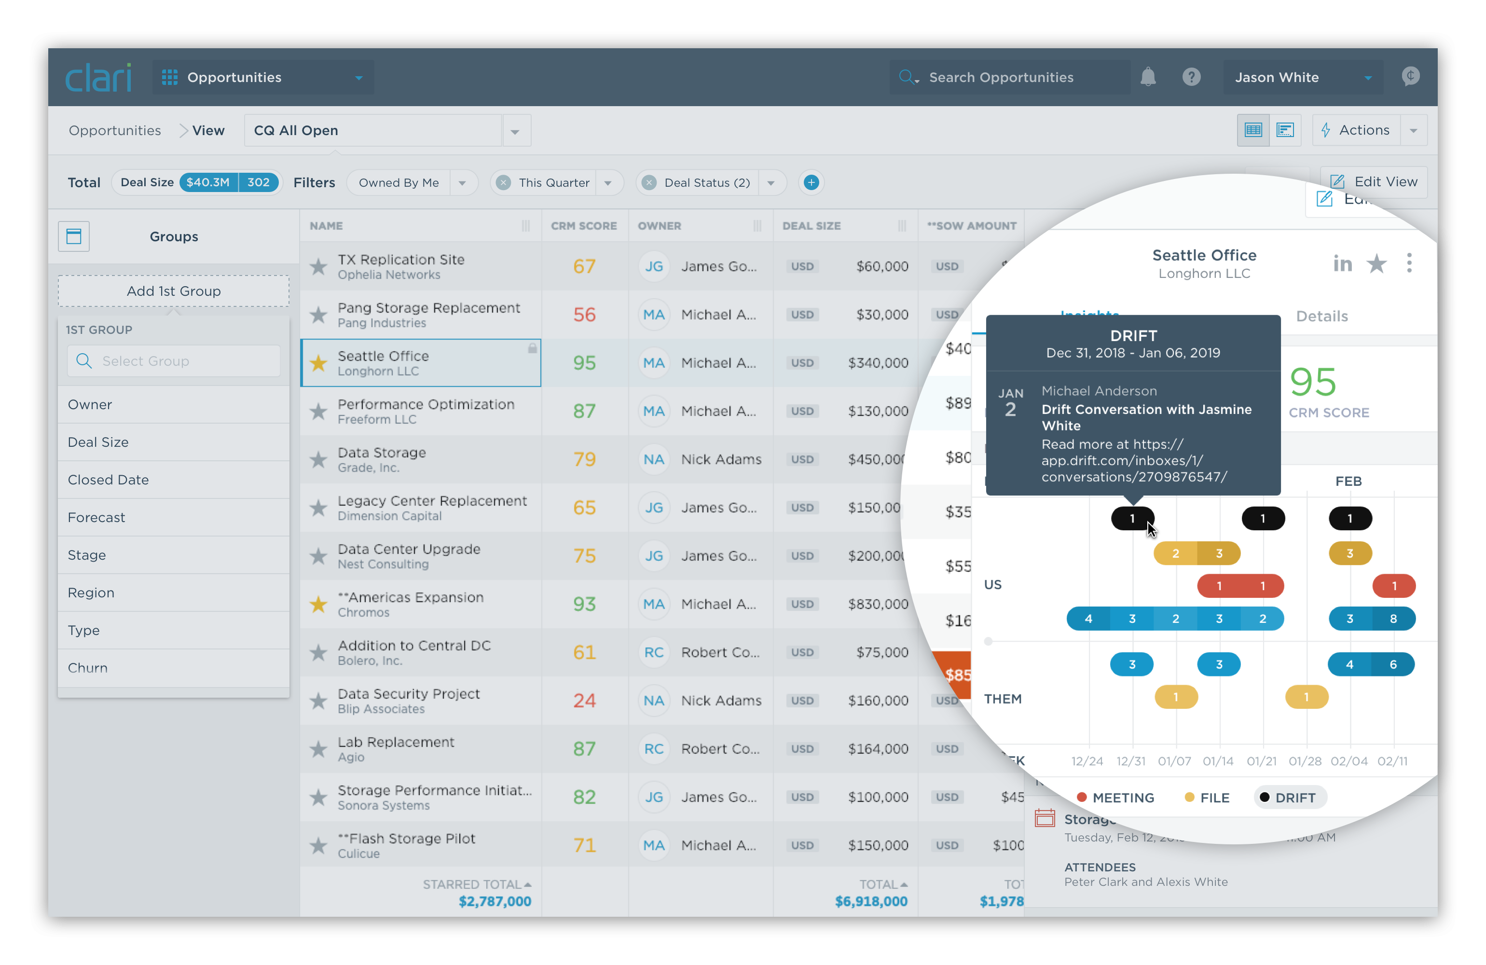Viewport: 1486px width, 965px height.
Task: Select Deal Size as group
Action: pyautogui.click(x=174, y=442)
